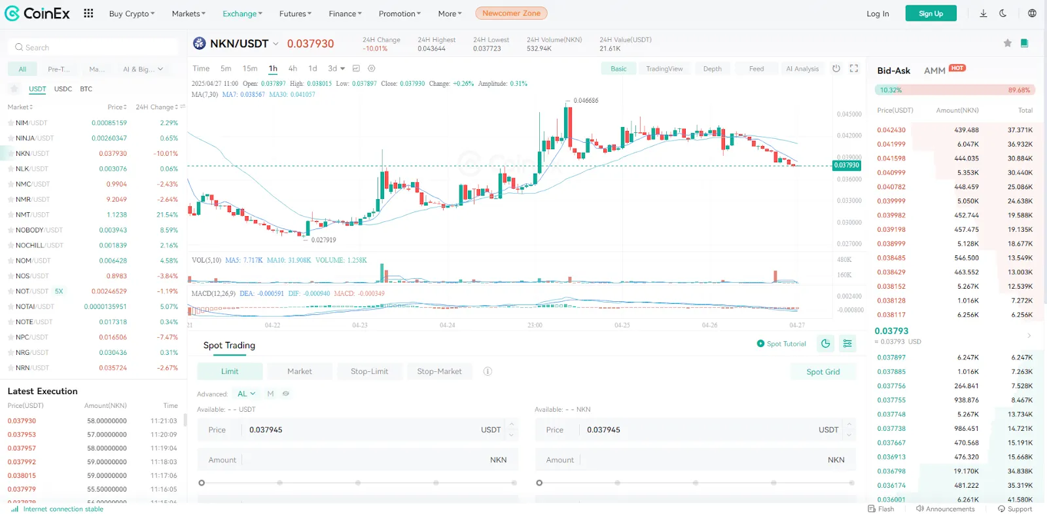Expand chart to fullscreen
The width and height of the screenshot is (1047, 514).
click(854, 68)
